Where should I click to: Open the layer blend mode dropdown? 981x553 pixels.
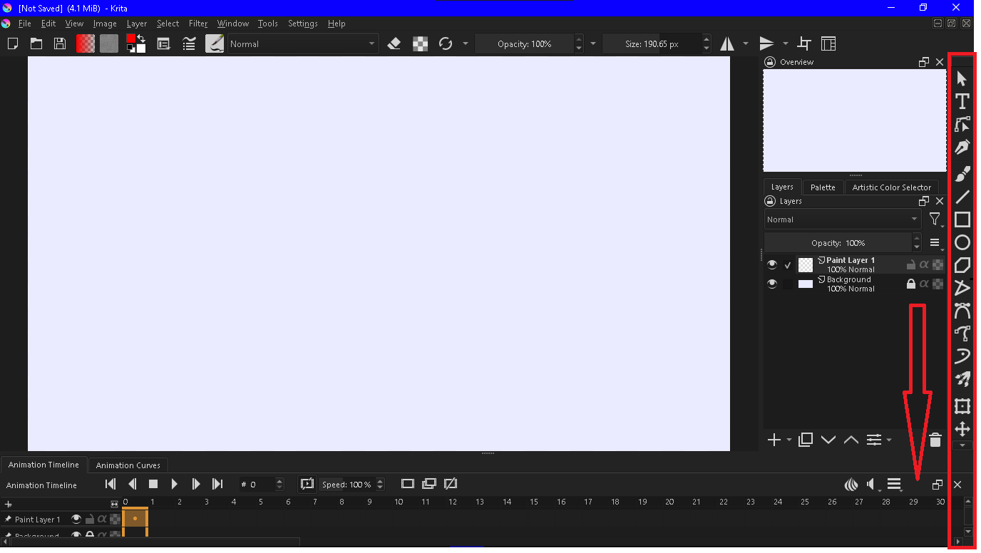tap(842, 219)
